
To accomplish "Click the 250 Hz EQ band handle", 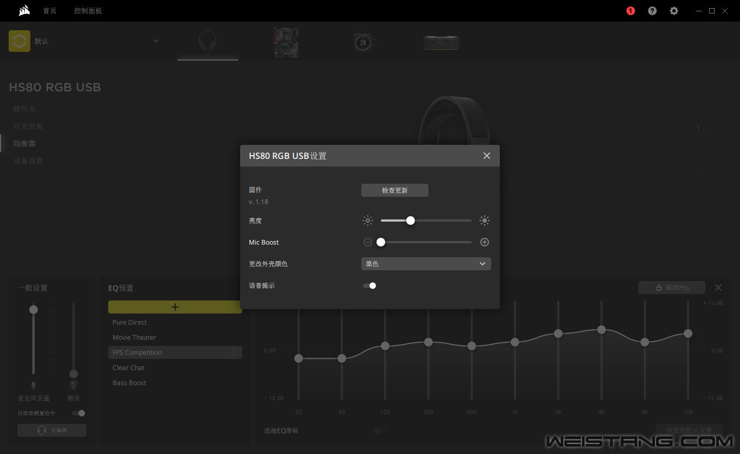I will tap(428, 342).
